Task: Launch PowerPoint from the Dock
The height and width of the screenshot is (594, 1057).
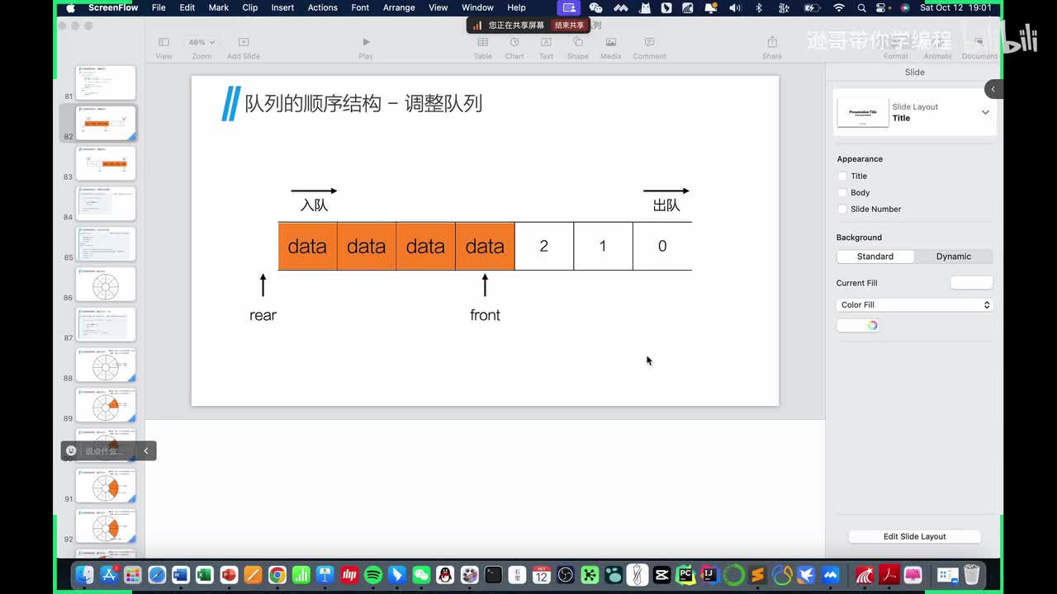Action: coord(229,575)
